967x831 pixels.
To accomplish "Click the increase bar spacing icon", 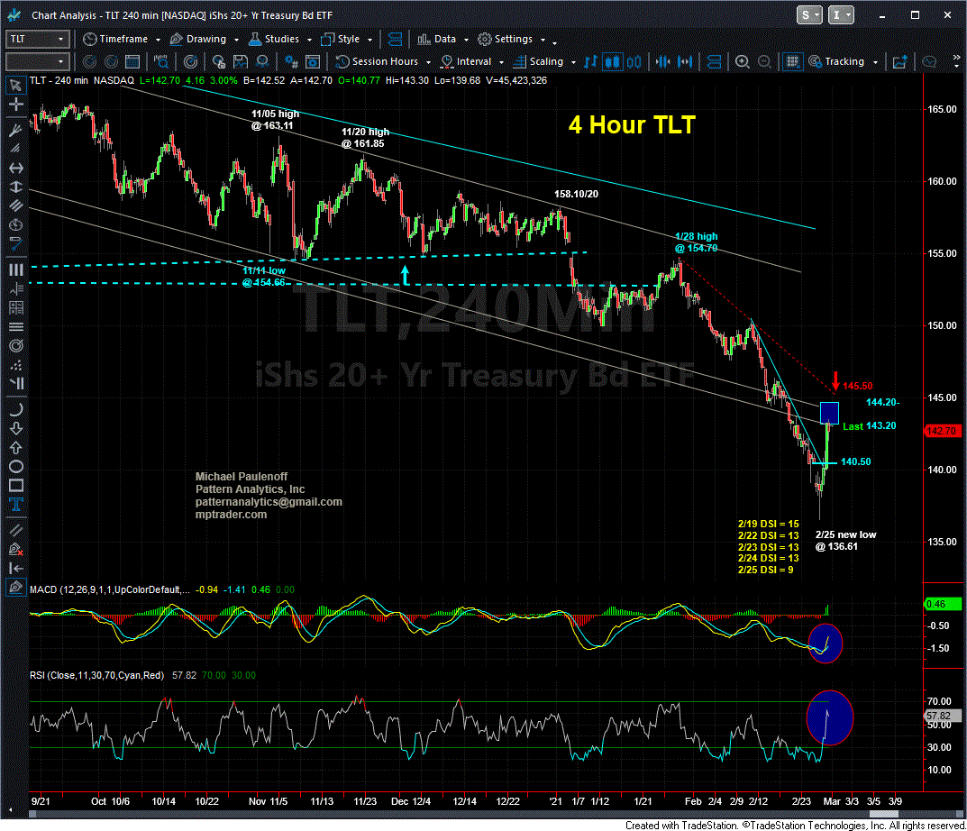I will 685,61.
